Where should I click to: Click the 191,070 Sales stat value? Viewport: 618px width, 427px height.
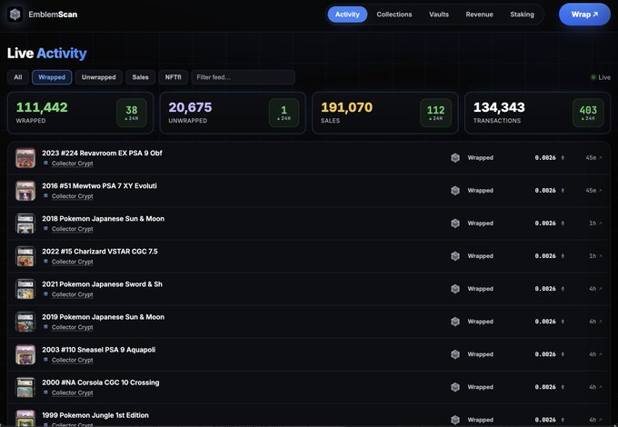coord(346,107)
